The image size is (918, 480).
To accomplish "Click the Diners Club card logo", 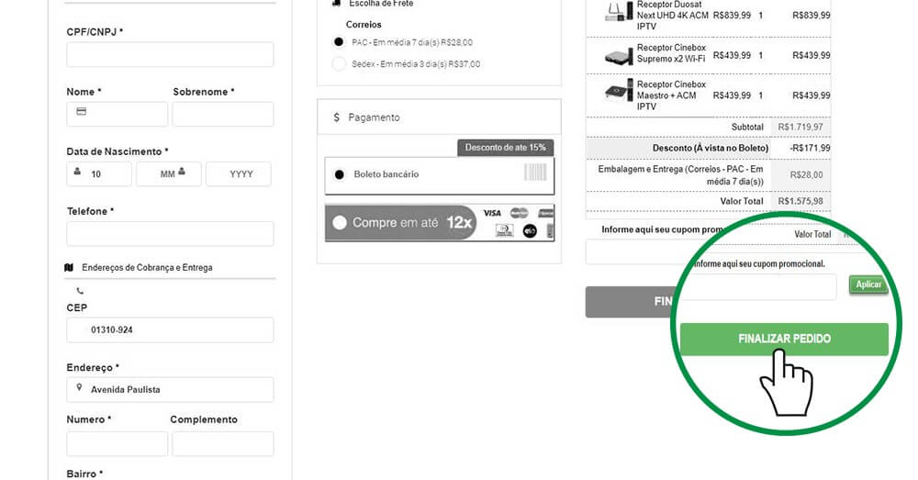I will tap(504, 230).
